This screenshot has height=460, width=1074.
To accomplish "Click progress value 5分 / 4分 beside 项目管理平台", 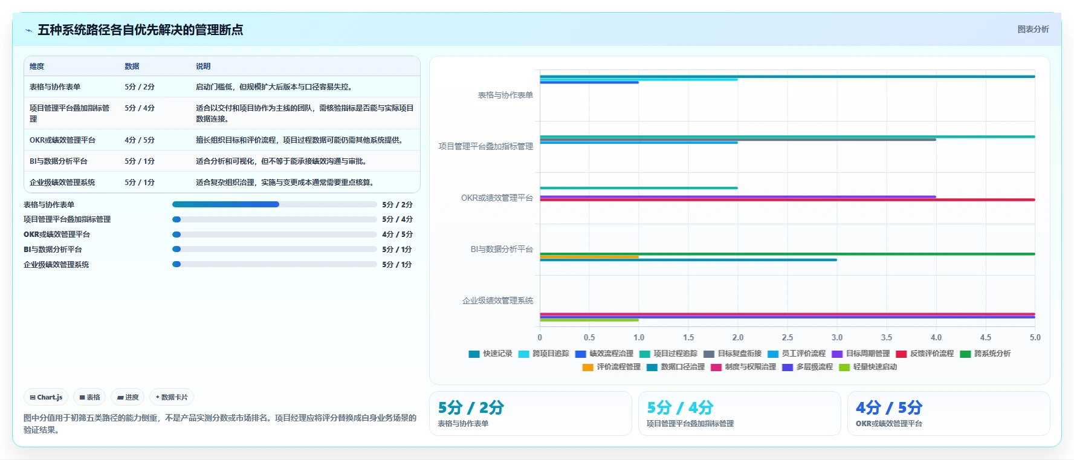I will pos(397,219).
